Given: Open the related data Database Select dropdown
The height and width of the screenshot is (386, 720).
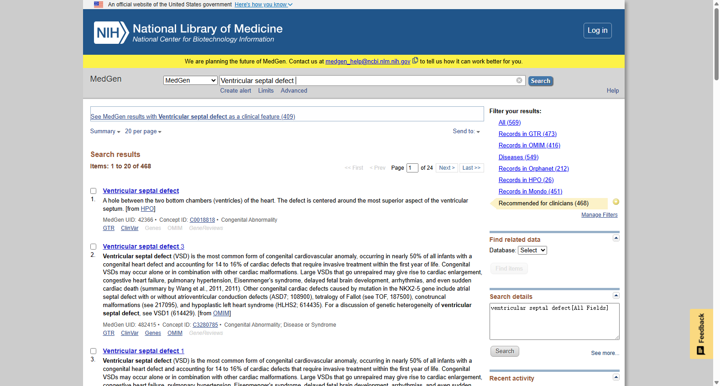Looking at the screenshot, I should click(532, 250).
